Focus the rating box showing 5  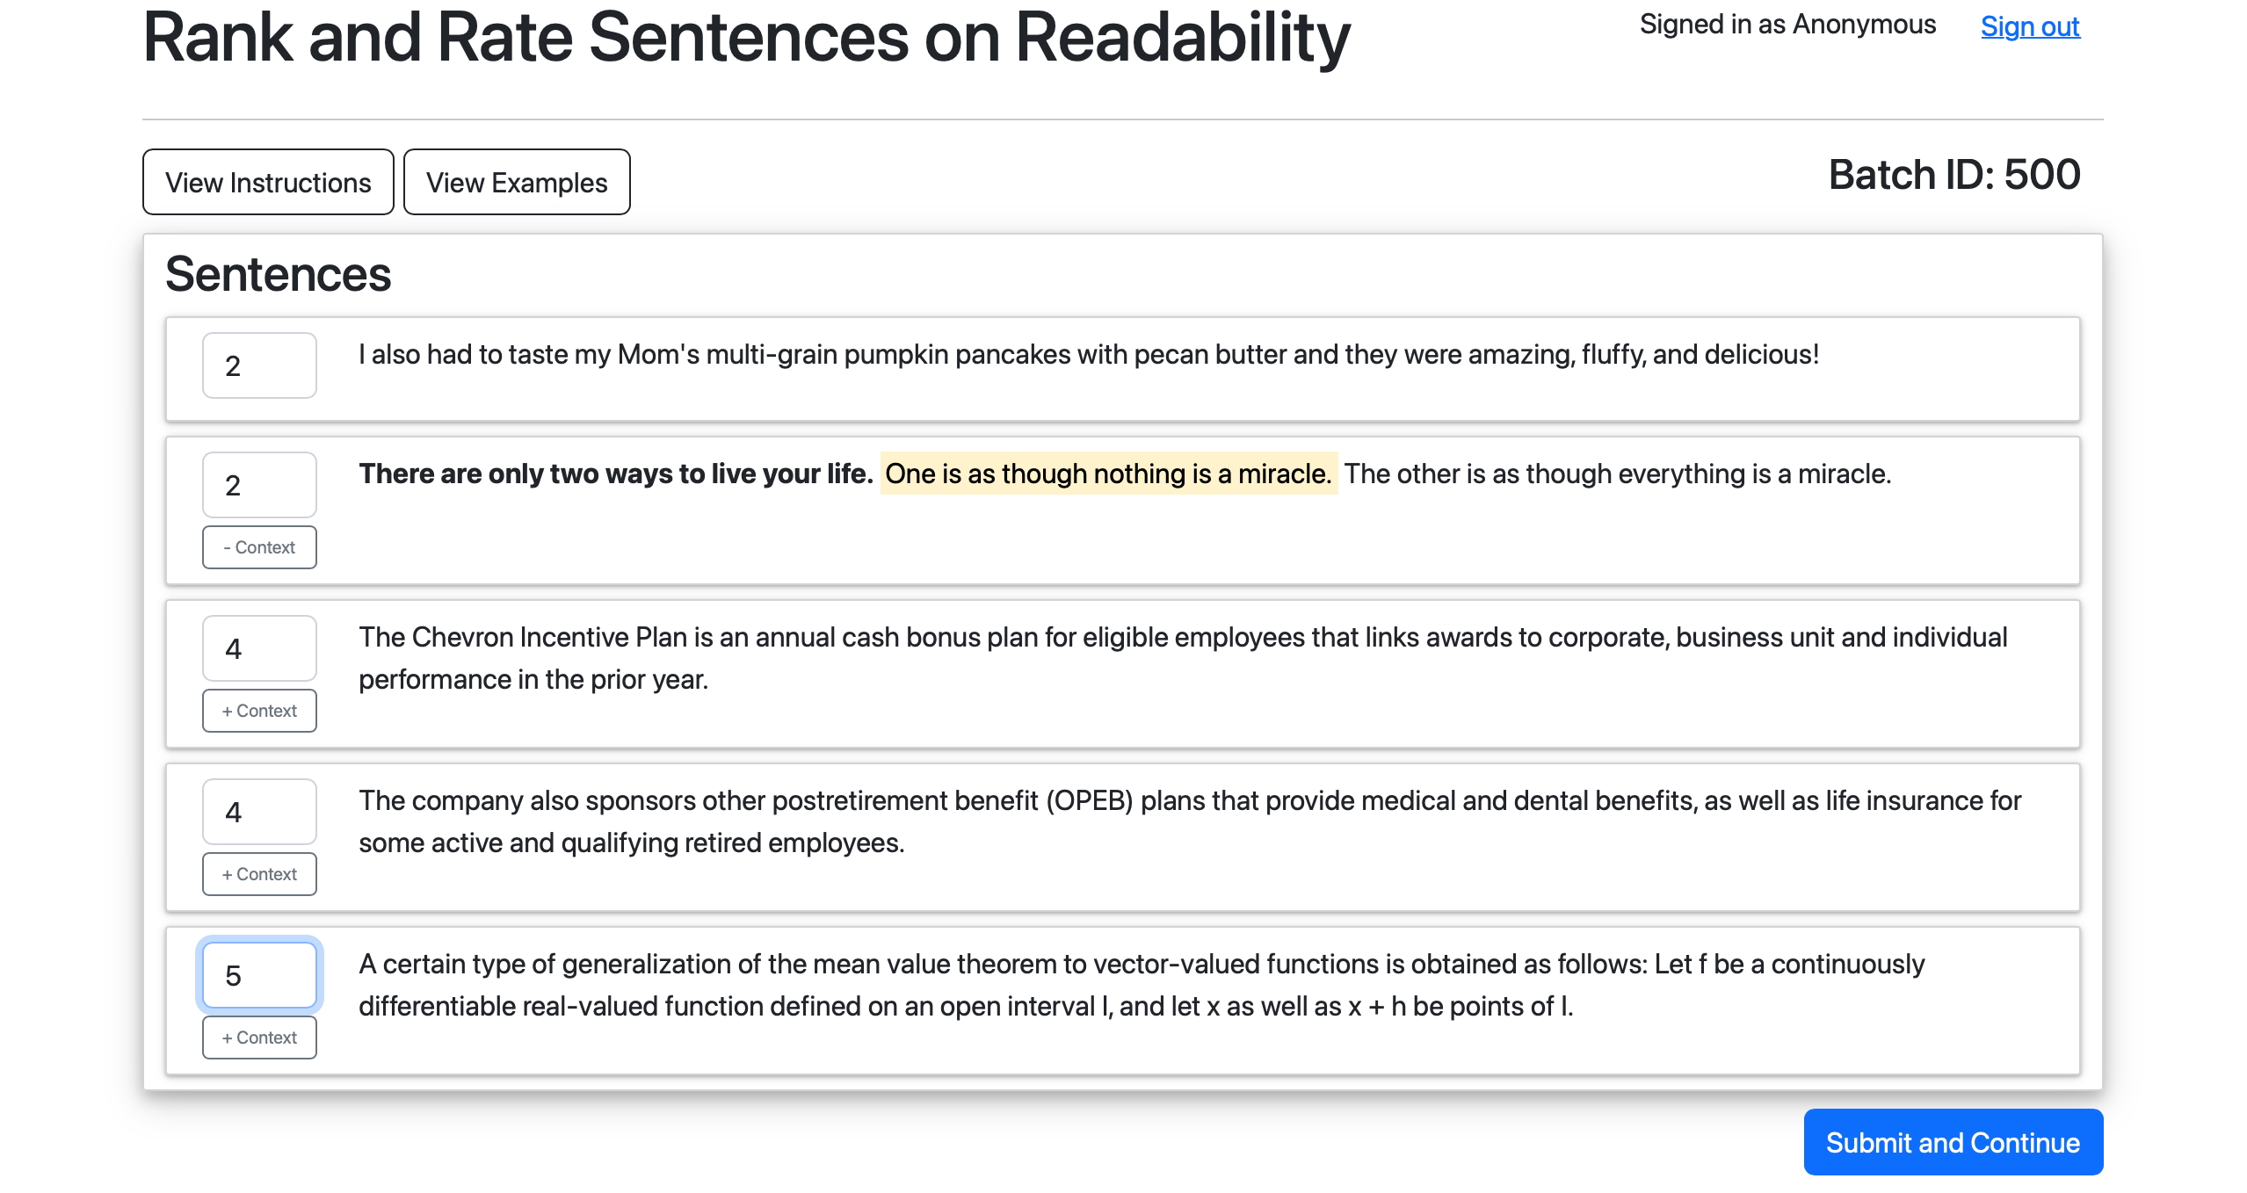point(259,975)
